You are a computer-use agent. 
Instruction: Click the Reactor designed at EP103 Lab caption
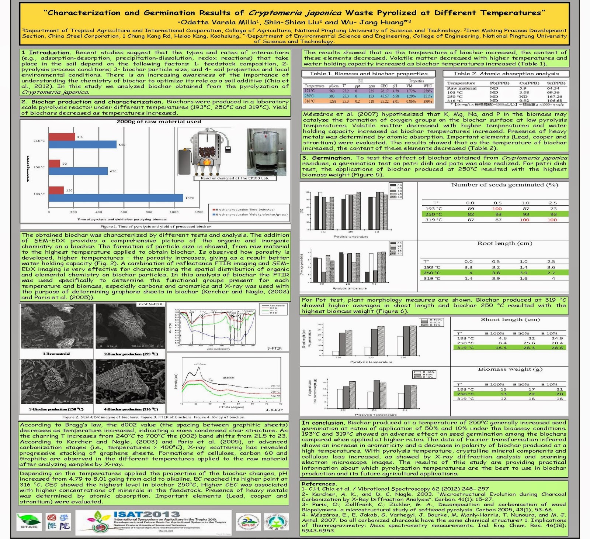pos(236,178)
